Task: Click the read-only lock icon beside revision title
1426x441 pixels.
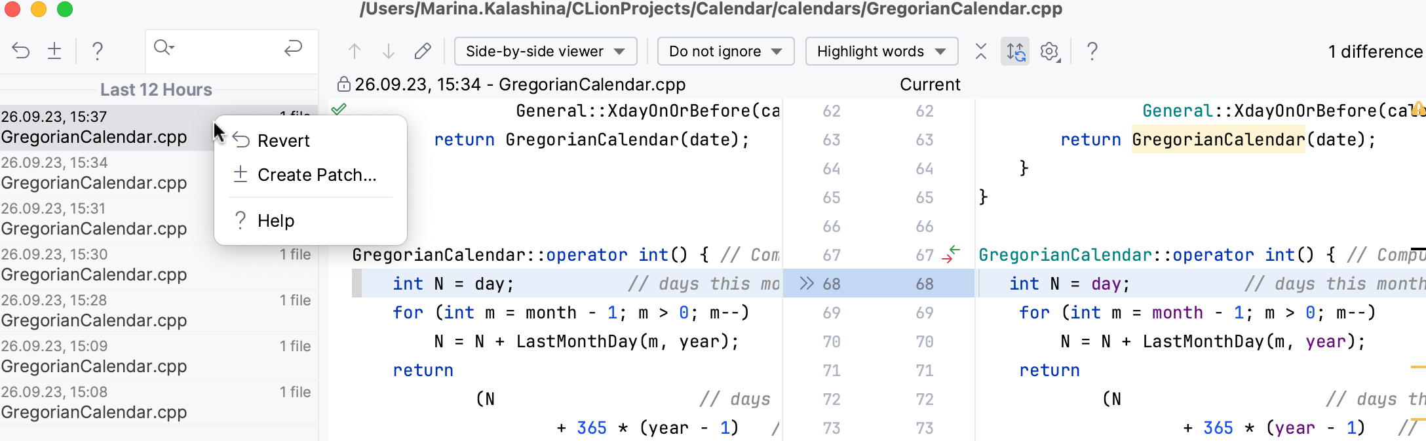Action: click(343, 85)
